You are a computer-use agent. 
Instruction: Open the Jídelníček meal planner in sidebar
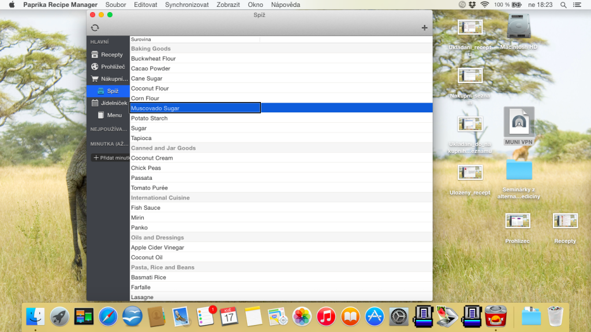pyautogui.click(x=109, y=103)
